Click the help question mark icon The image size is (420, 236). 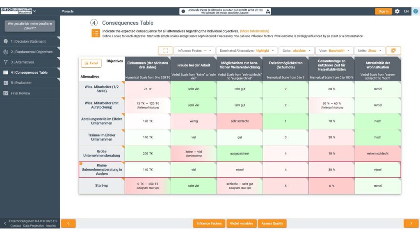click(415, 11)
